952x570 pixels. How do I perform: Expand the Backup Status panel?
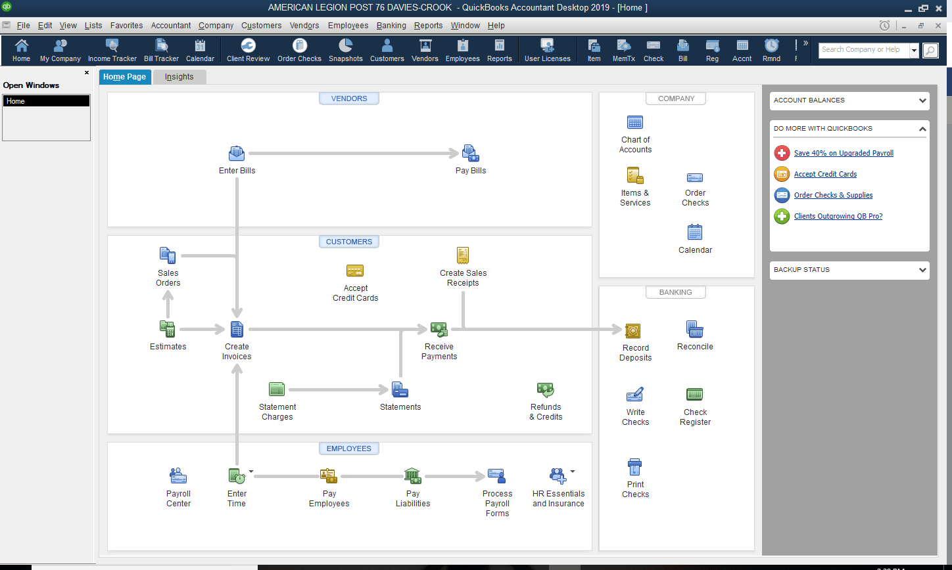(x=923, y=270)
